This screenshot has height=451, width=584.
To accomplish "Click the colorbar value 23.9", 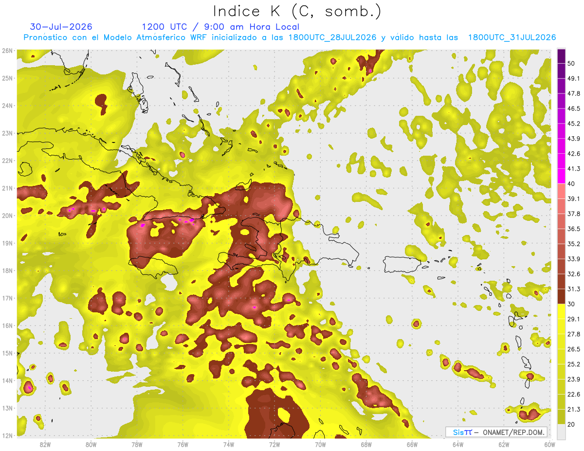I will point(574,379).
